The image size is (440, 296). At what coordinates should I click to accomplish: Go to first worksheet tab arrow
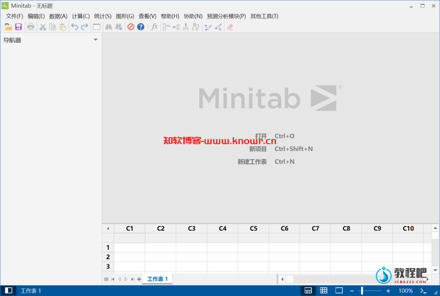pos(113,279)
